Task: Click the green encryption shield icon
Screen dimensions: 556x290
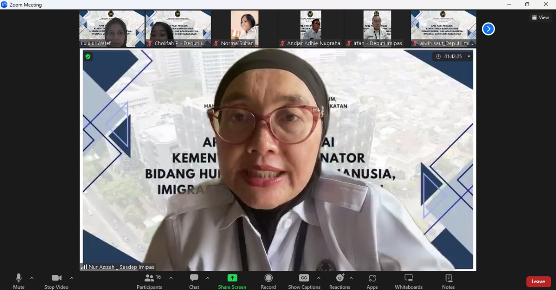Action: 88,56
